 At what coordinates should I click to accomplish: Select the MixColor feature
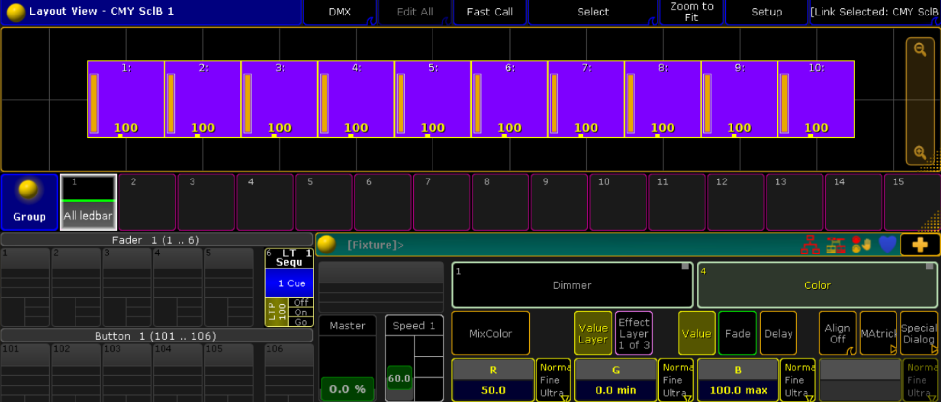(491, 333)
